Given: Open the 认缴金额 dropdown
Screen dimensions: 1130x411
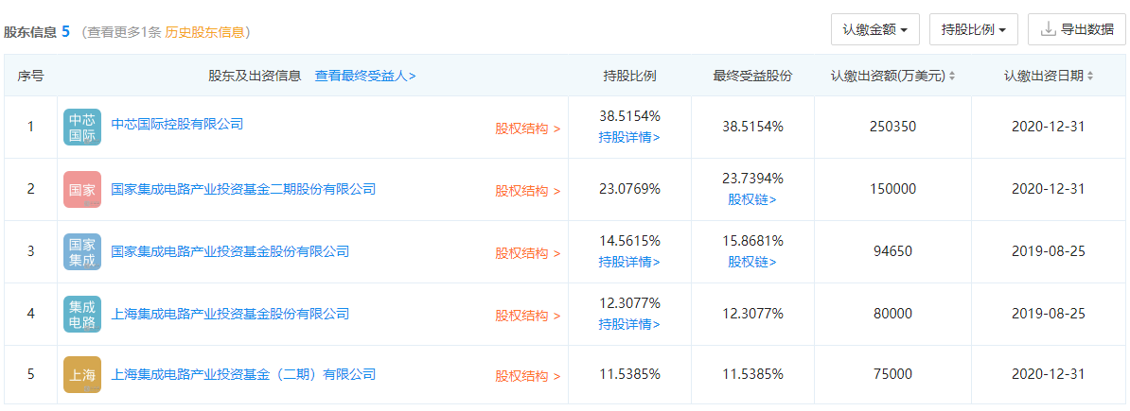Looking at the screenshot, I should [x=874, y=29].
